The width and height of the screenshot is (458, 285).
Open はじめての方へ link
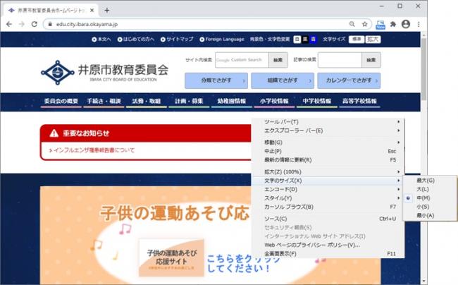[136, 40]
